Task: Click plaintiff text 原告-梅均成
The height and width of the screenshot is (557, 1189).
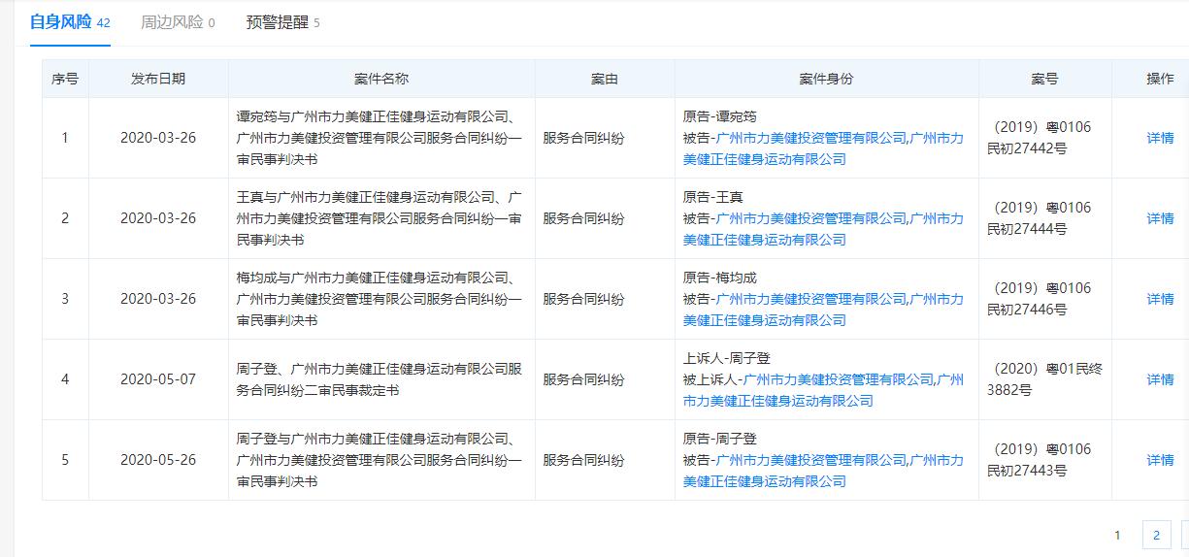Action: pos(720,278)
